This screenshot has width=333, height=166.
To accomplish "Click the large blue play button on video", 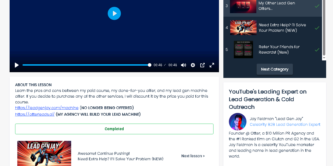I will coord(114,13).
